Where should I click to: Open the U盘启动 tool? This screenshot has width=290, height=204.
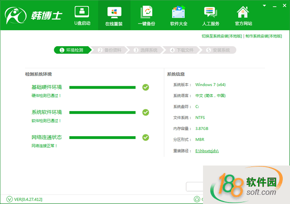point(81,15)
